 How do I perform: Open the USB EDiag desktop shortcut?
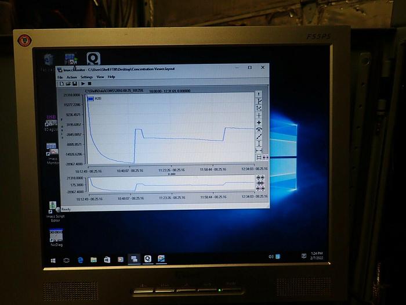coord(51,123)
